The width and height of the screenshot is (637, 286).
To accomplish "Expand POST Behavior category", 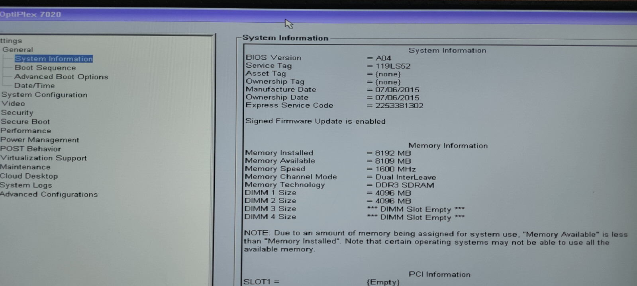I will tap(31, 149).
